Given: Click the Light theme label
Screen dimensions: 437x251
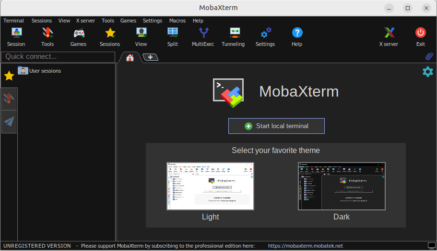Looking at the screenshot, I should coord(211,217).
